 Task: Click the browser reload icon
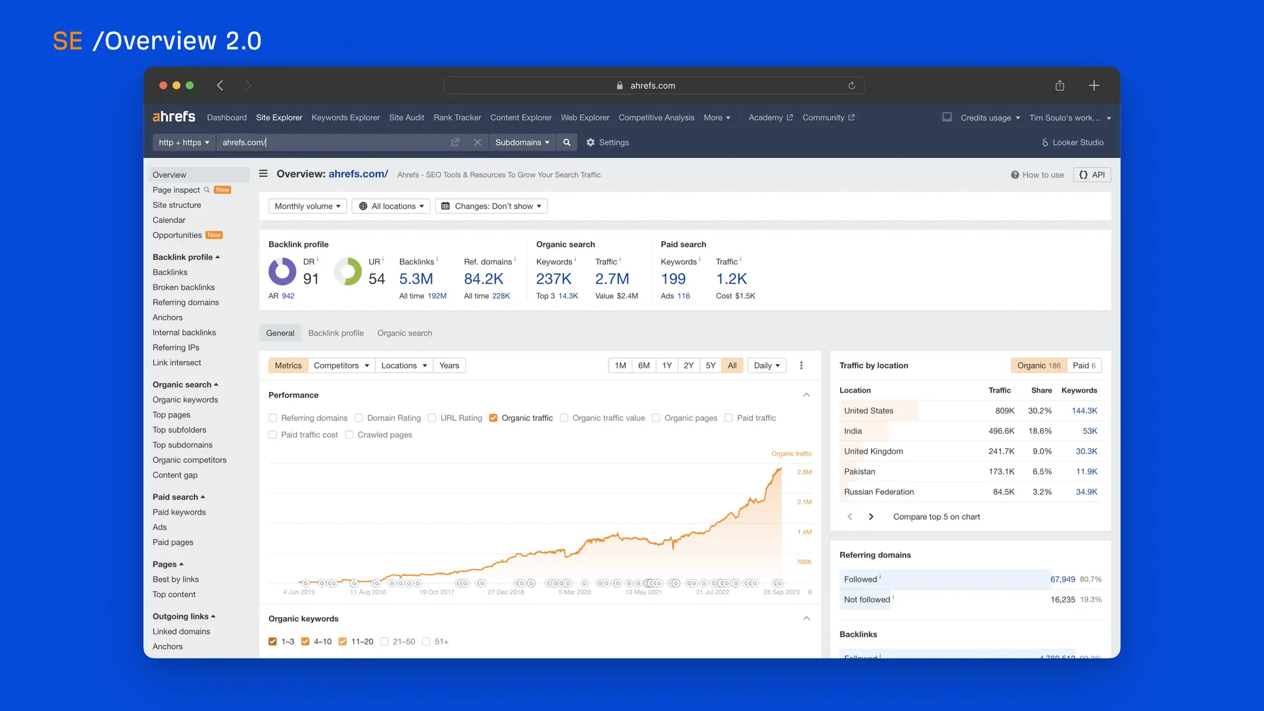point(852,86)
